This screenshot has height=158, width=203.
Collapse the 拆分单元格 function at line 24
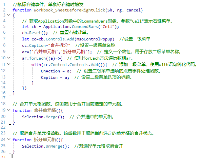(9, 139)
